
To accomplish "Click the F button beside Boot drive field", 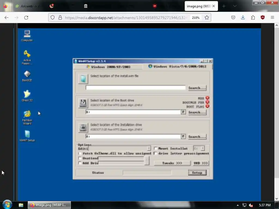I will (x=183, y=112).
